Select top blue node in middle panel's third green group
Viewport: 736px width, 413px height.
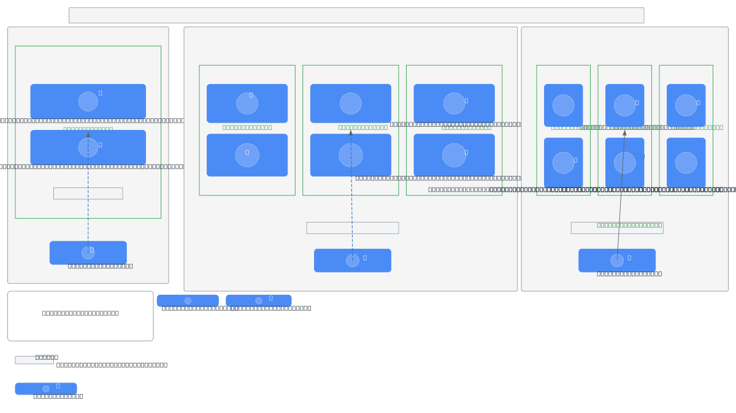(454, 104)
